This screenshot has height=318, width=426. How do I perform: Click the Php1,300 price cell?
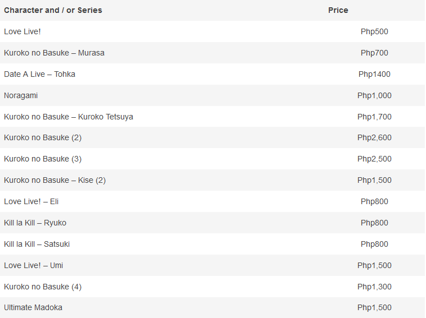(374, 287)
